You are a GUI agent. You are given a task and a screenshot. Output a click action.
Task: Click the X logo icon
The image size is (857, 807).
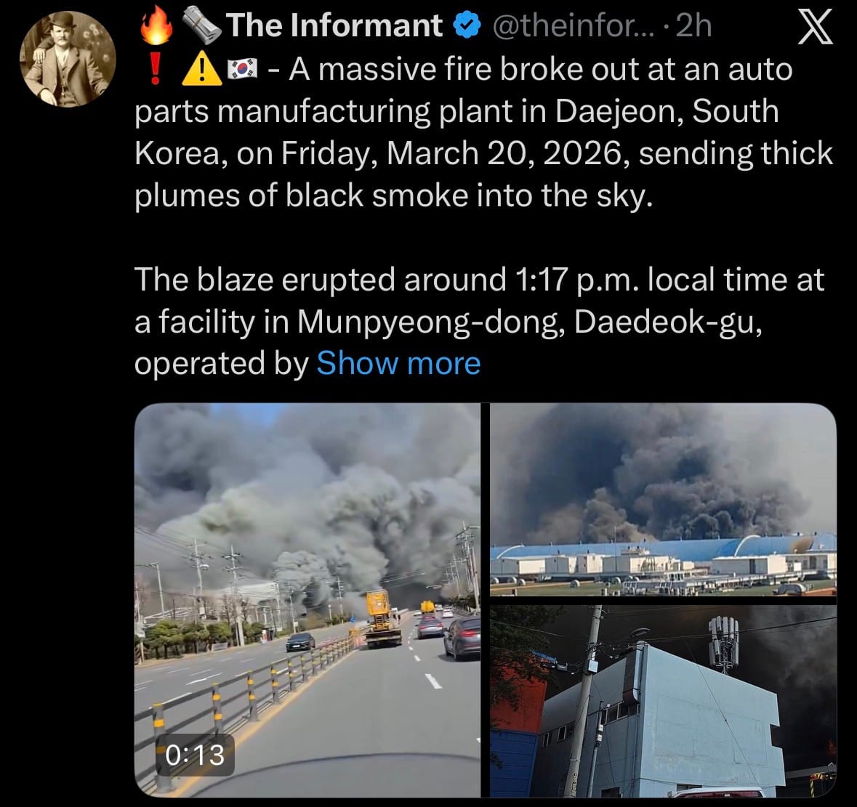815,27
